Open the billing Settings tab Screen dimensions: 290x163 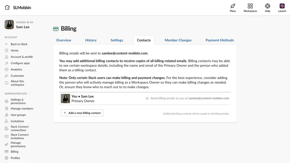(117, 40)
